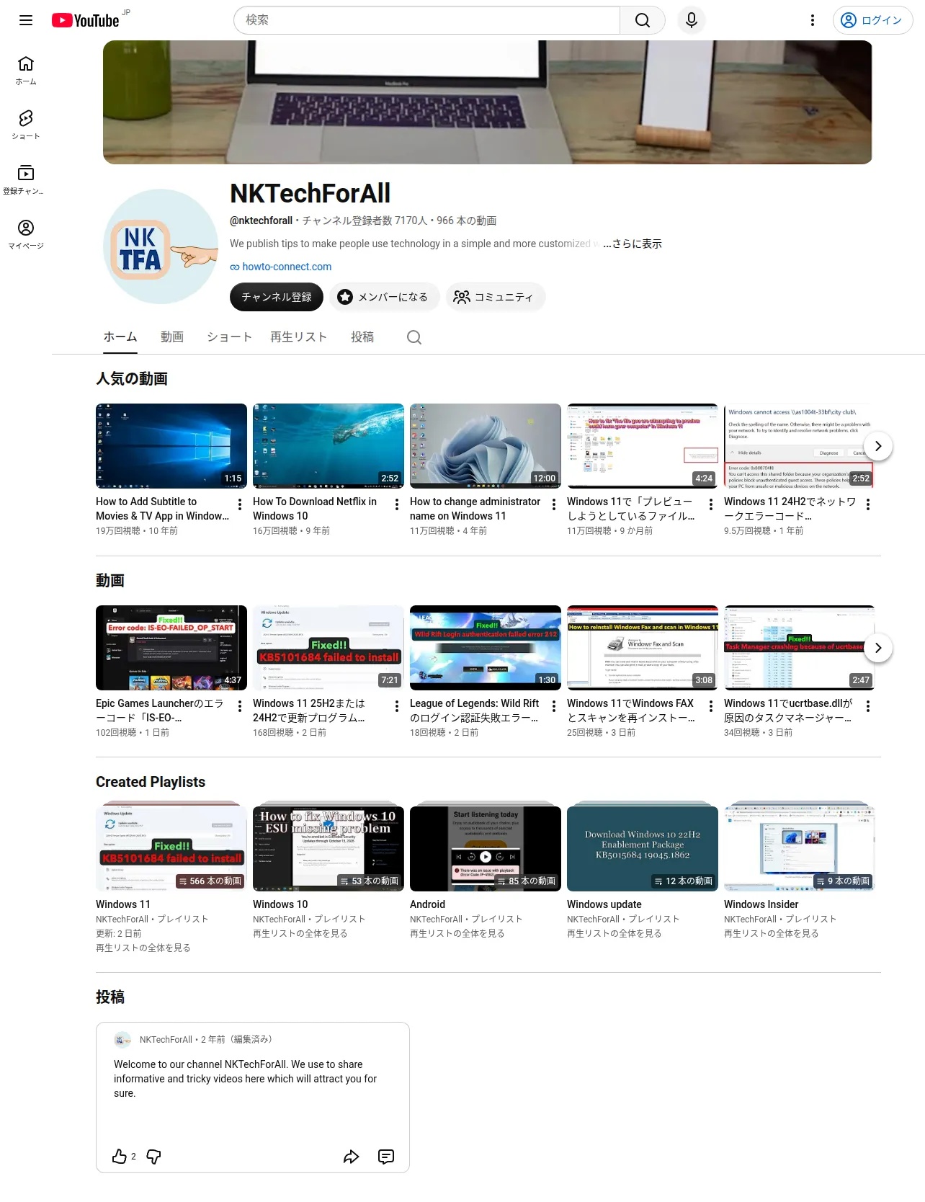Like the channel welcome post
Viewport: 925px width, 1202px height.
[120, 1157]
